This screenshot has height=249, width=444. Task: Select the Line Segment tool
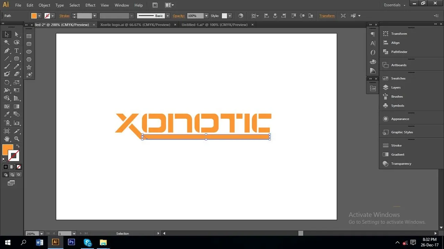[x=7, y=58]
